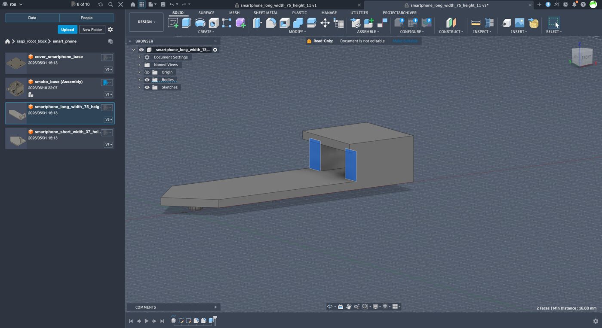
Task: Open smabo_base (Assembly) thumbnail
Action: tap(16, 88)
